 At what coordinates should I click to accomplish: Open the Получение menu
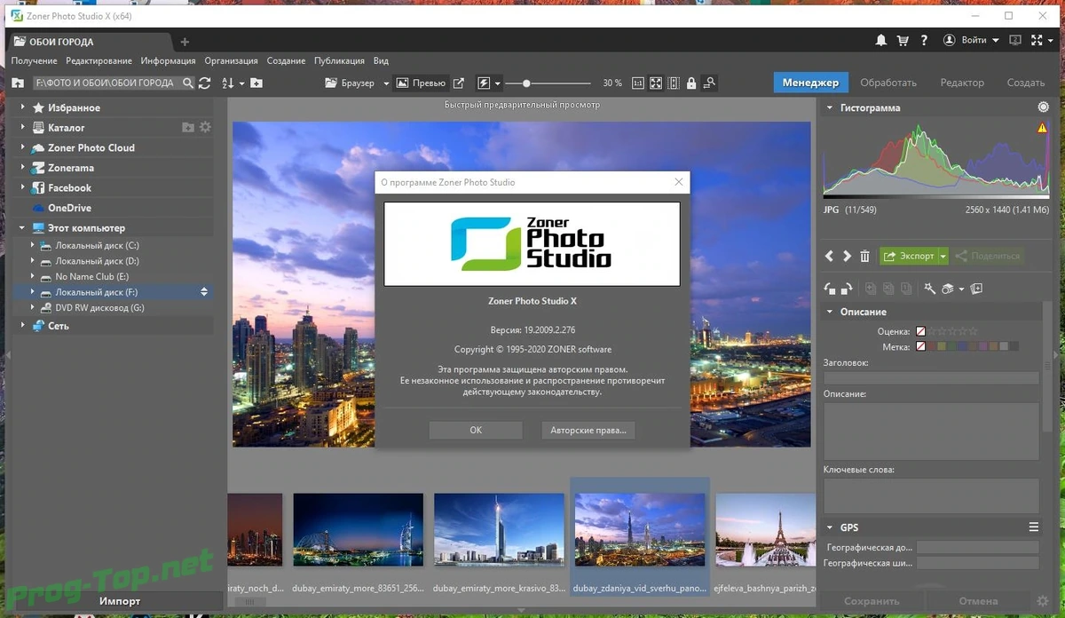[34, 60]
